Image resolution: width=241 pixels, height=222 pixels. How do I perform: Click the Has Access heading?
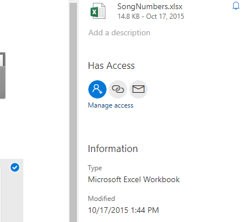(x=111, y=65)
